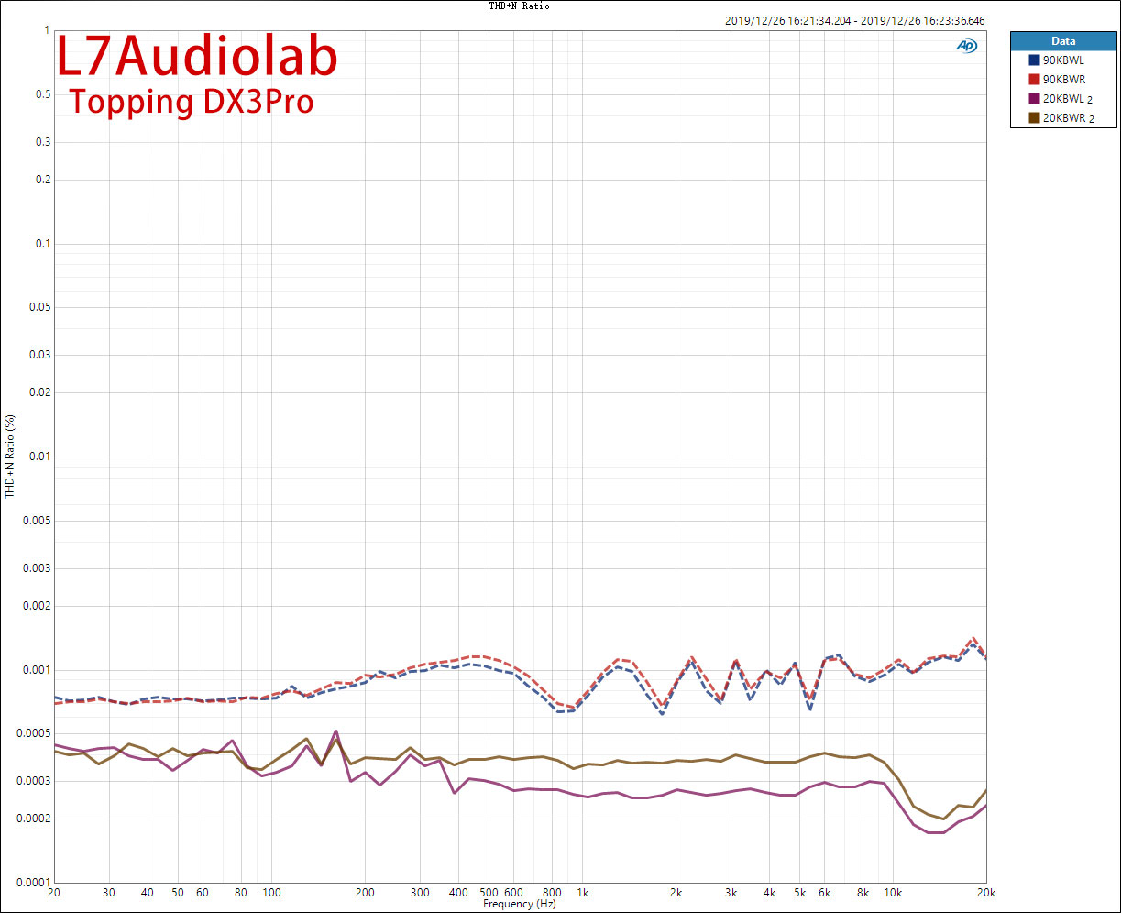
Task: Click the "0.0003" Y-axis tick label
Action: click(33, 781)
